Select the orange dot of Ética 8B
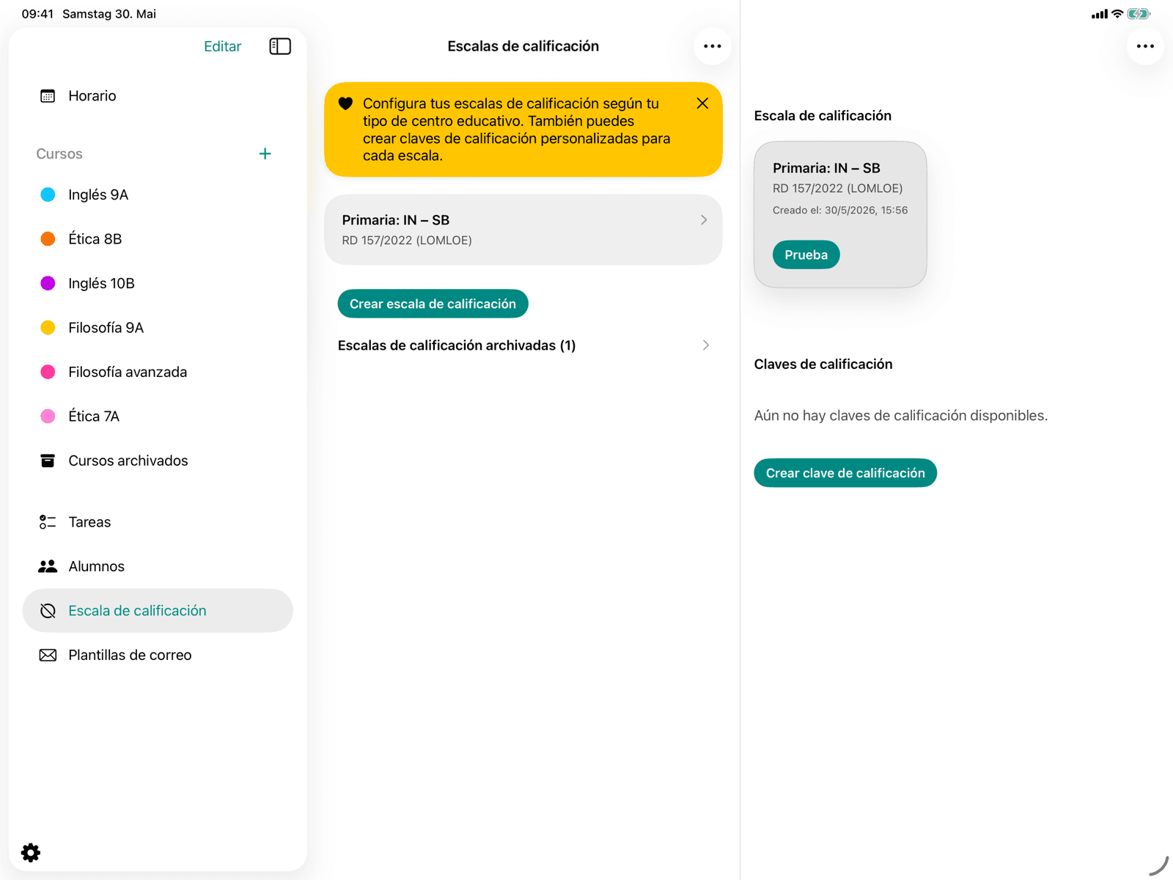This screenshot has height=880, width=1173. (x=48, y=239)
